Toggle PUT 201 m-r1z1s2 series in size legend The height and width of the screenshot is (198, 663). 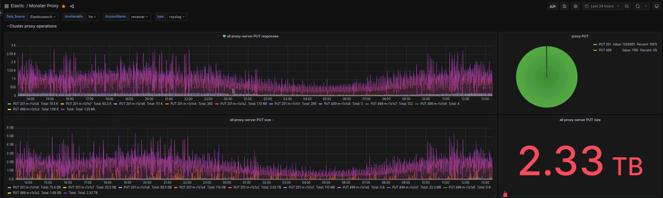pos(246,187)
